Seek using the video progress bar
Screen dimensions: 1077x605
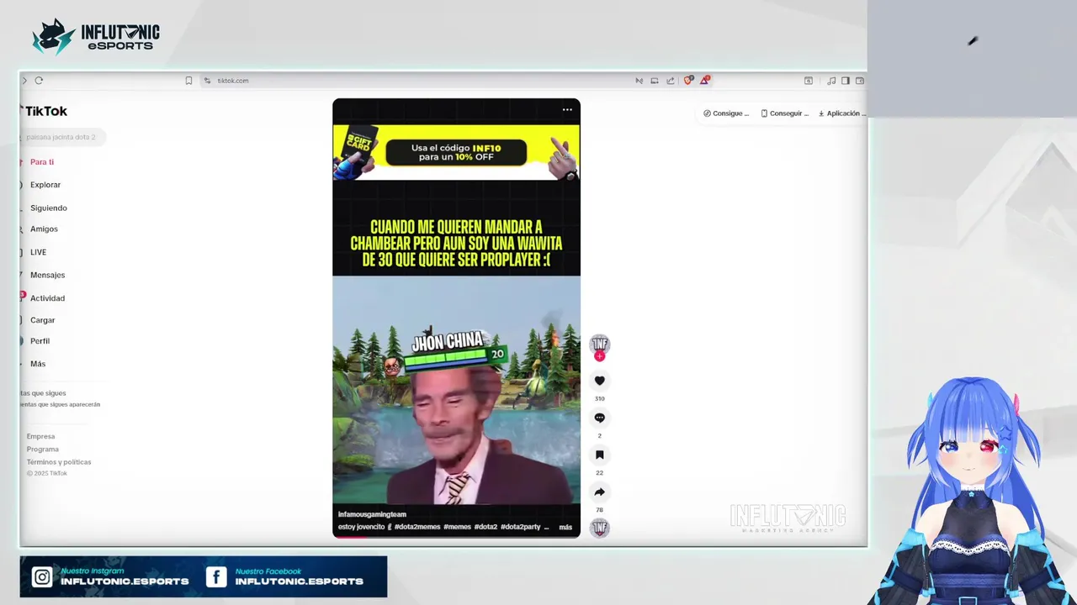coord(456,536)
